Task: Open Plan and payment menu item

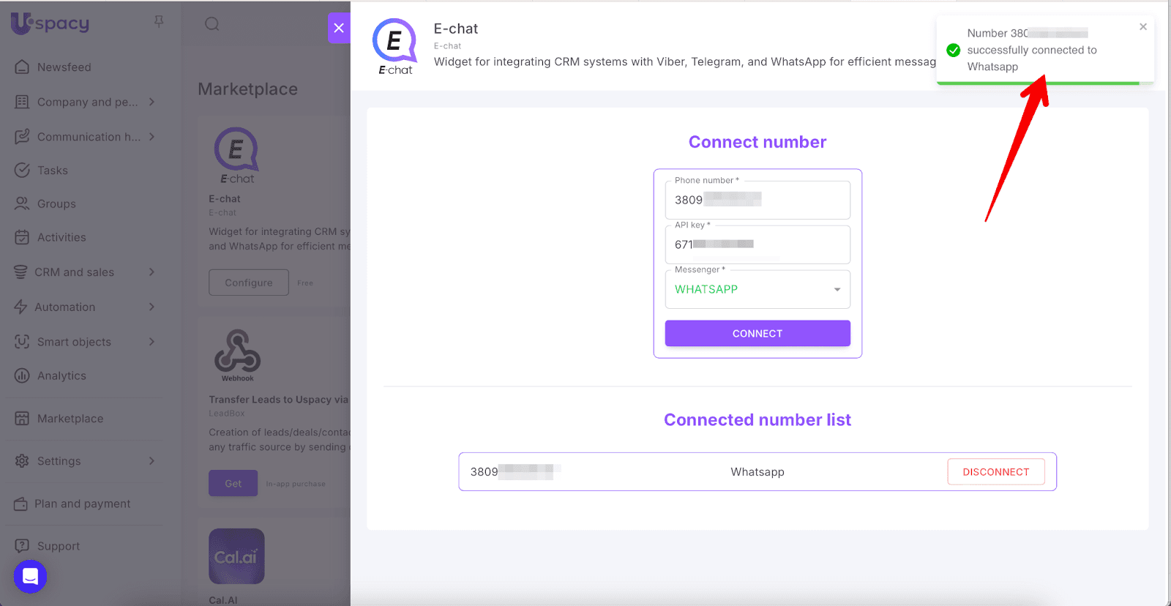Action: click(x=82, y=504)
